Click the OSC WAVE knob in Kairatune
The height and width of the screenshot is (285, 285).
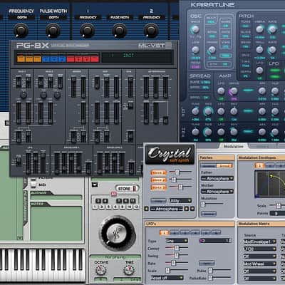point(195,29)
